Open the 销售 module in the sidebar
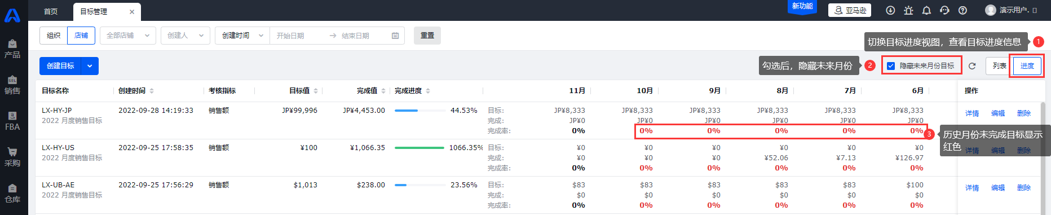This screenshot has height=215, width=1051. [x=12, y=85]
